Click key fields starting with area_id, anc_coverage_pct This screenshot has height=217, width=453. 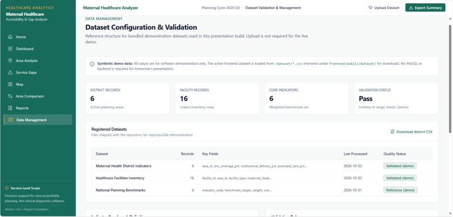coord(255,166)
